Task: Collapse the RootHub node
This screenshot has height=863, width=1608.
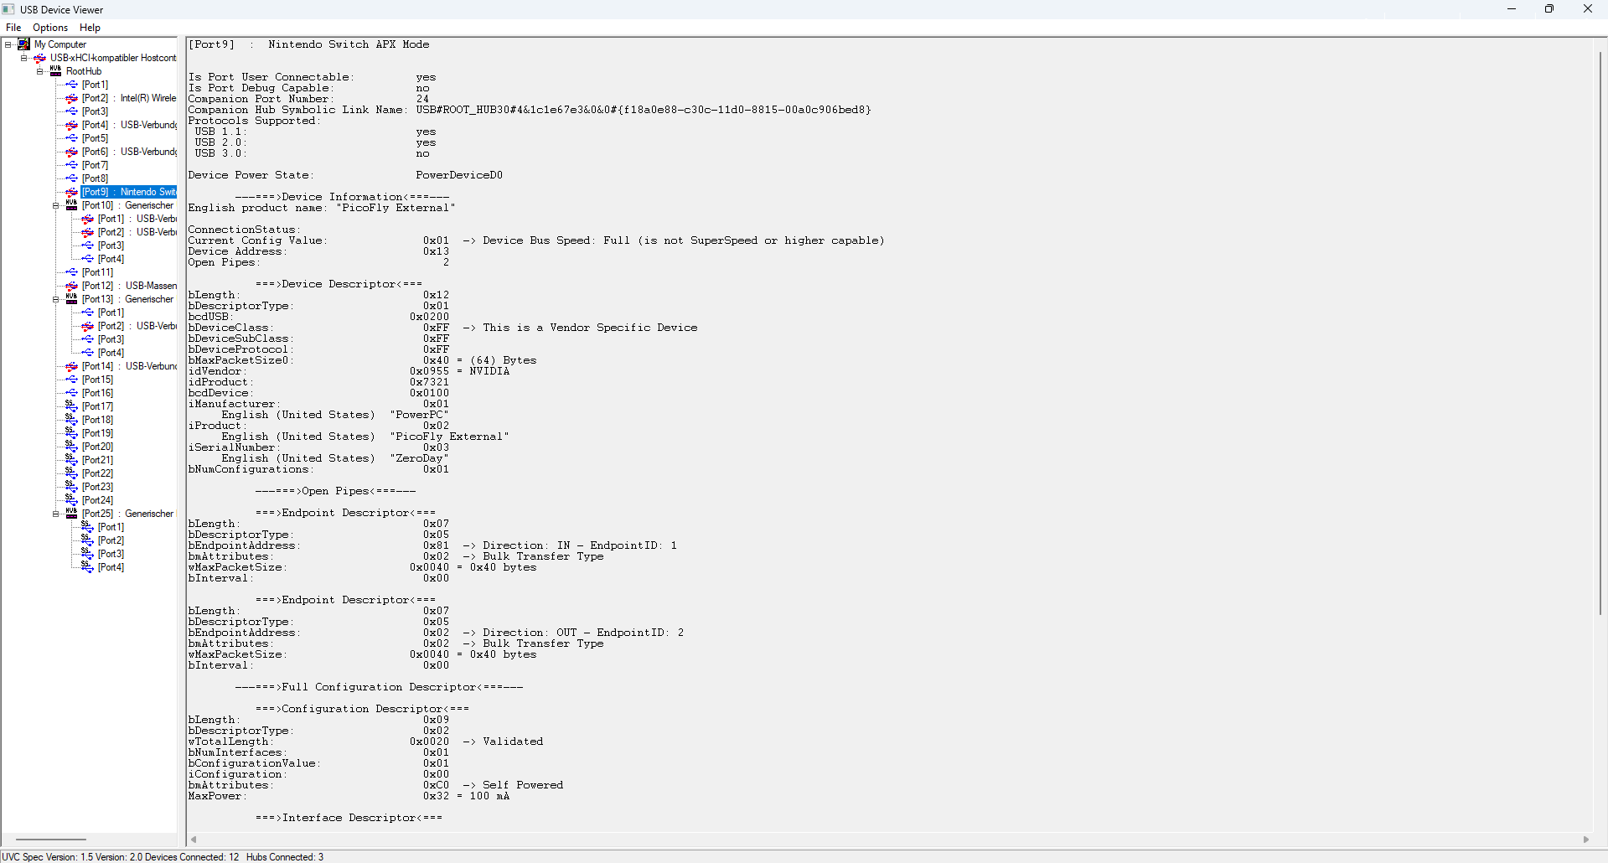Action: 40,71
